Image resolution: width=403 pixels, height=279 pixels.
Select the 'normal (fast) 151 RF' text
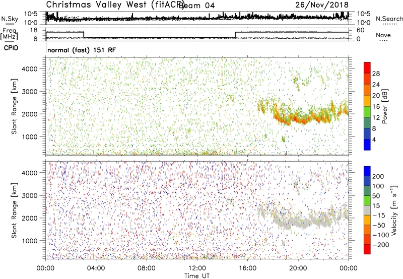82,50
